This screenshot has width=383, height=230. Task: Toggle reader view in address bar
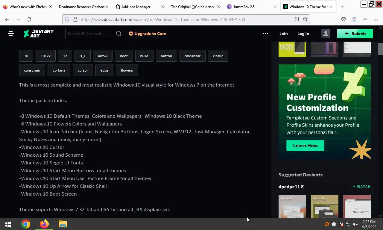tap(297, 19)
